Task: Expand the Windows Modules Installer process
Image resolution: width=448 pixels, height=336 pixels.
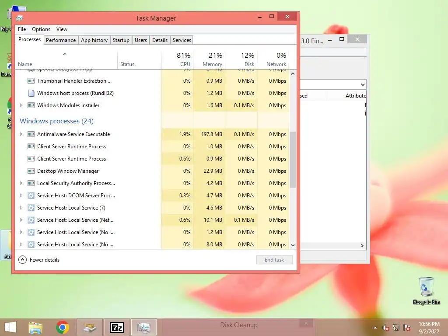Action: click(x=21, y=105)
